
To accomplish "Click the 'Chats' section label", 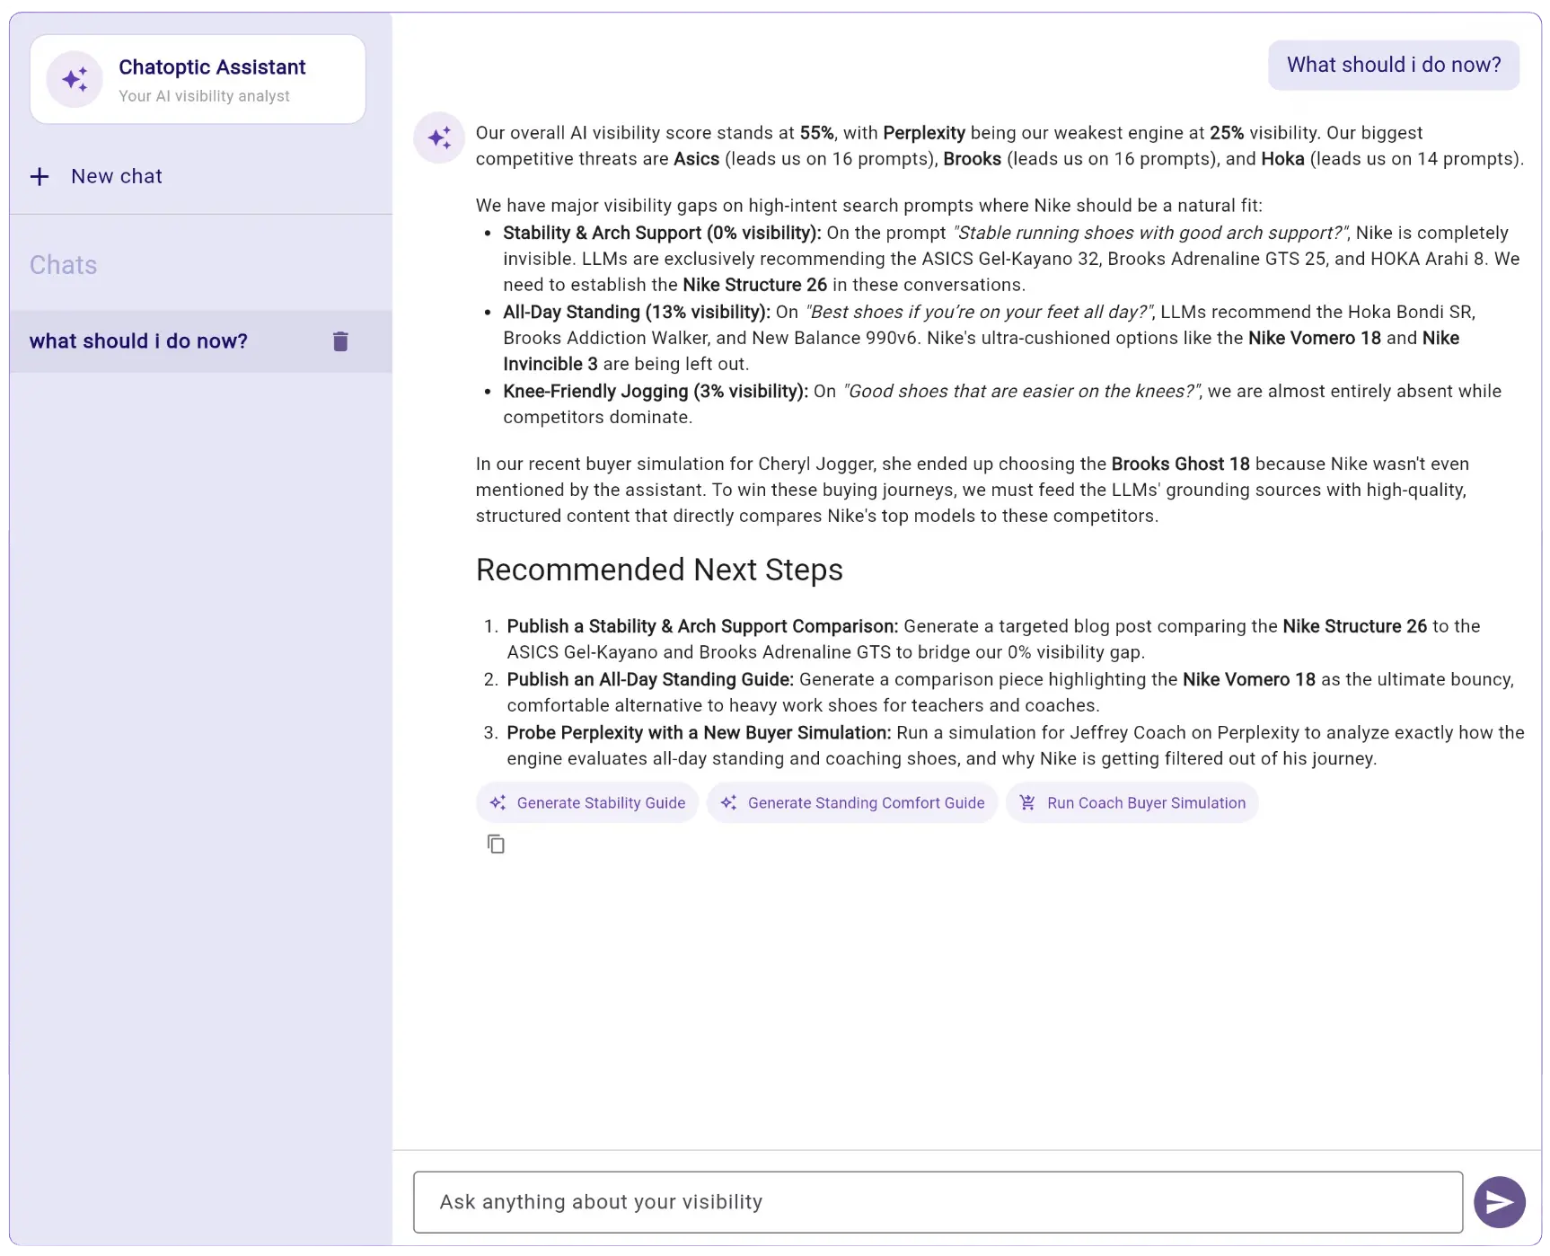I will 63,265.
